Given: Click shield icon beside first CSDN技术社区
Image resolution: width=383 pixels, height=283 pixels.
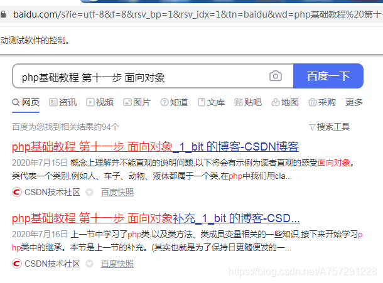Looking at the screenshot, I should pyautogui.click(x=89, y=193).
